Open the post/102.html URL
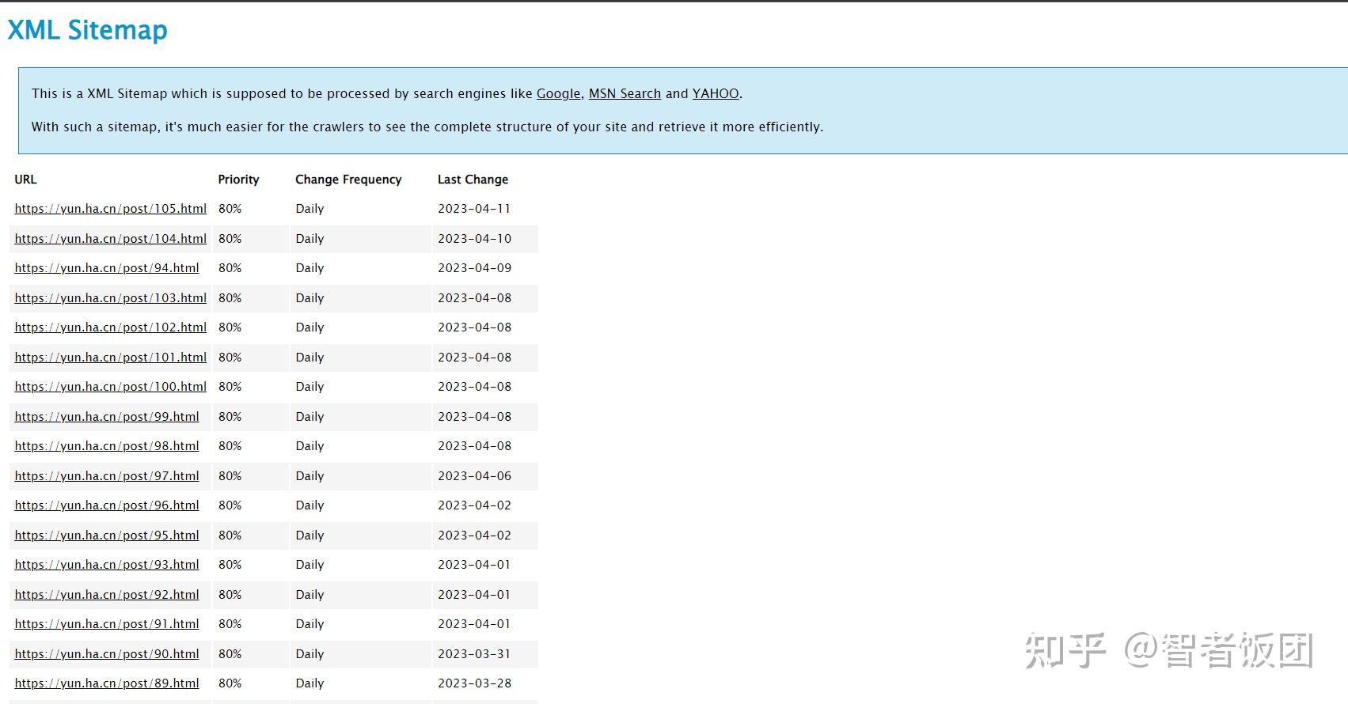This screenshot has width=1348, height=704. [x=110, y=327]
